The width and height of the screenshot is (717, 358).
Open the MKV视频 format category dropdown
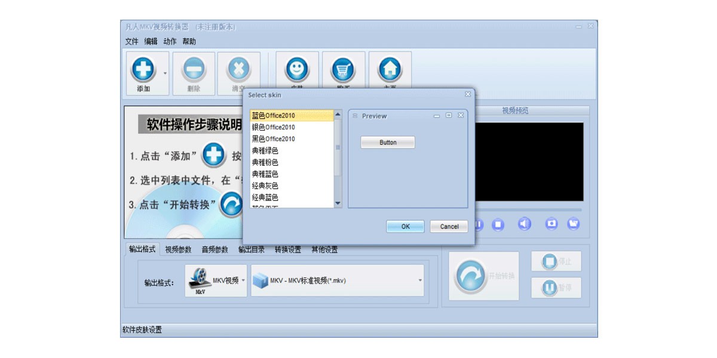pos(216,280)
